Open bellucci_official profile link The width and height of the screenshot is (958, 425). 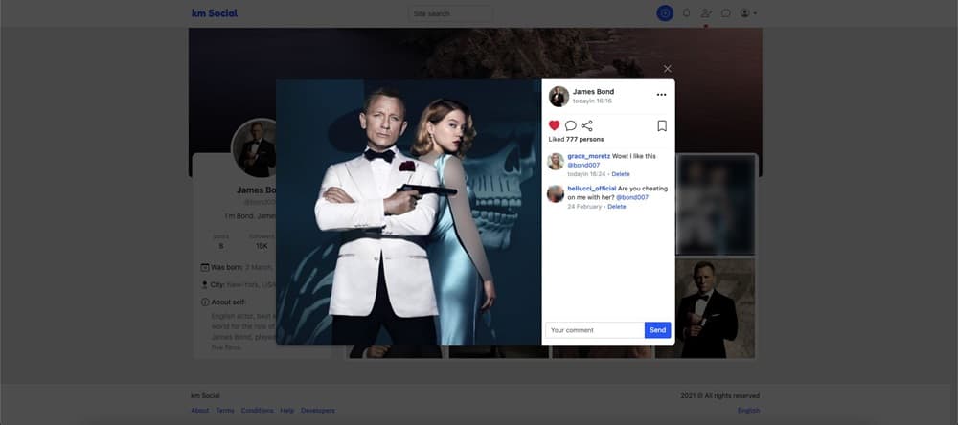(x=592, y=189)
